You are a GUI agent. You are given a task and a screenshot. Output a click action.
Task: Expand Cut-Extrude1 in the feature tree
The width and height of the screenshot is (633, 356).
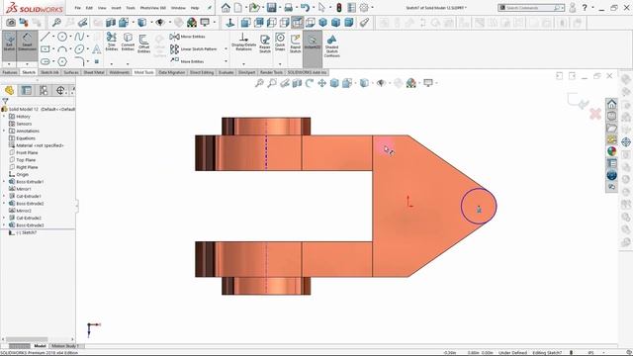pos(4,196)
